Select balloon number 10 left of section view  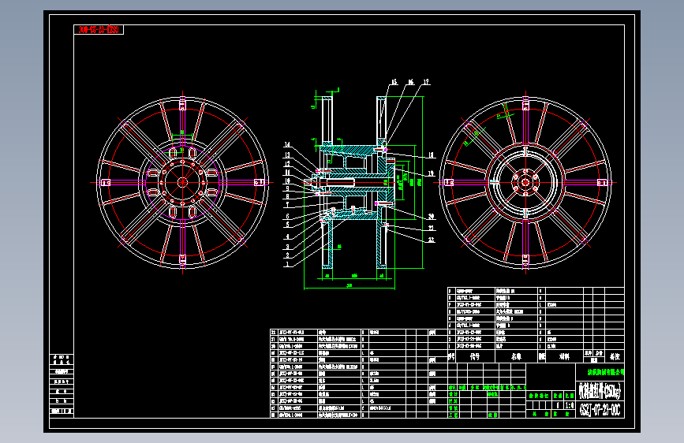pos(287,181)
